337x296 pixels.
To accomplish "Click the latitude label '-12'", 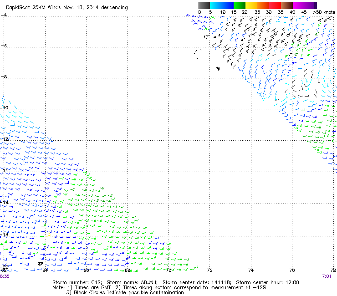I will point(4,139).
